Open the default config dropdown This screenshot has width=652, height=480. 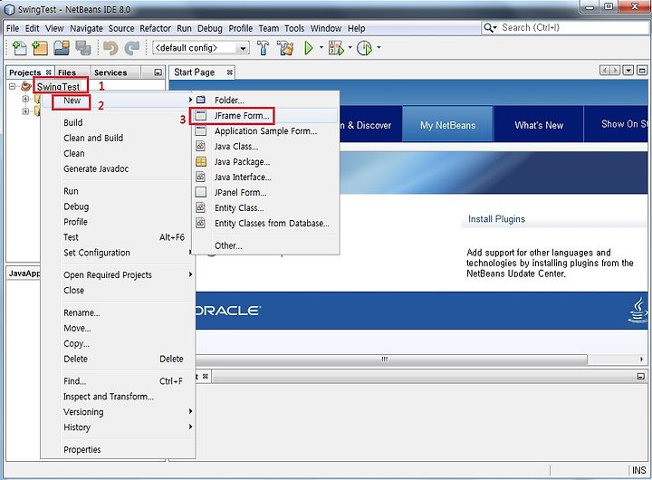coord(243,48)
